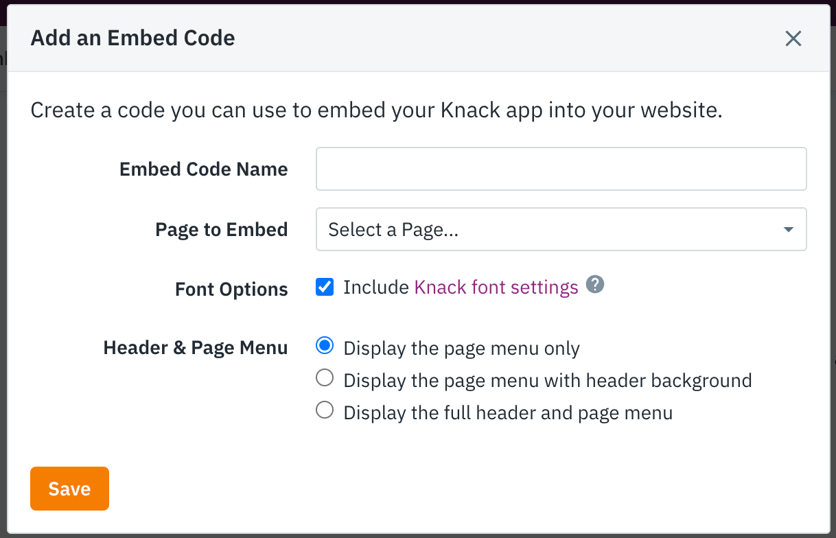Toggle the Knack font settings checkbox
The image size is (836, 538).
pos(324,287)
